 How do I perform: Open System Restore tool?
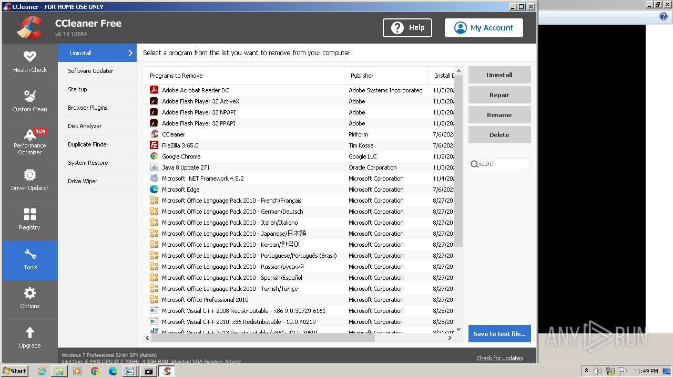(97, 163)
